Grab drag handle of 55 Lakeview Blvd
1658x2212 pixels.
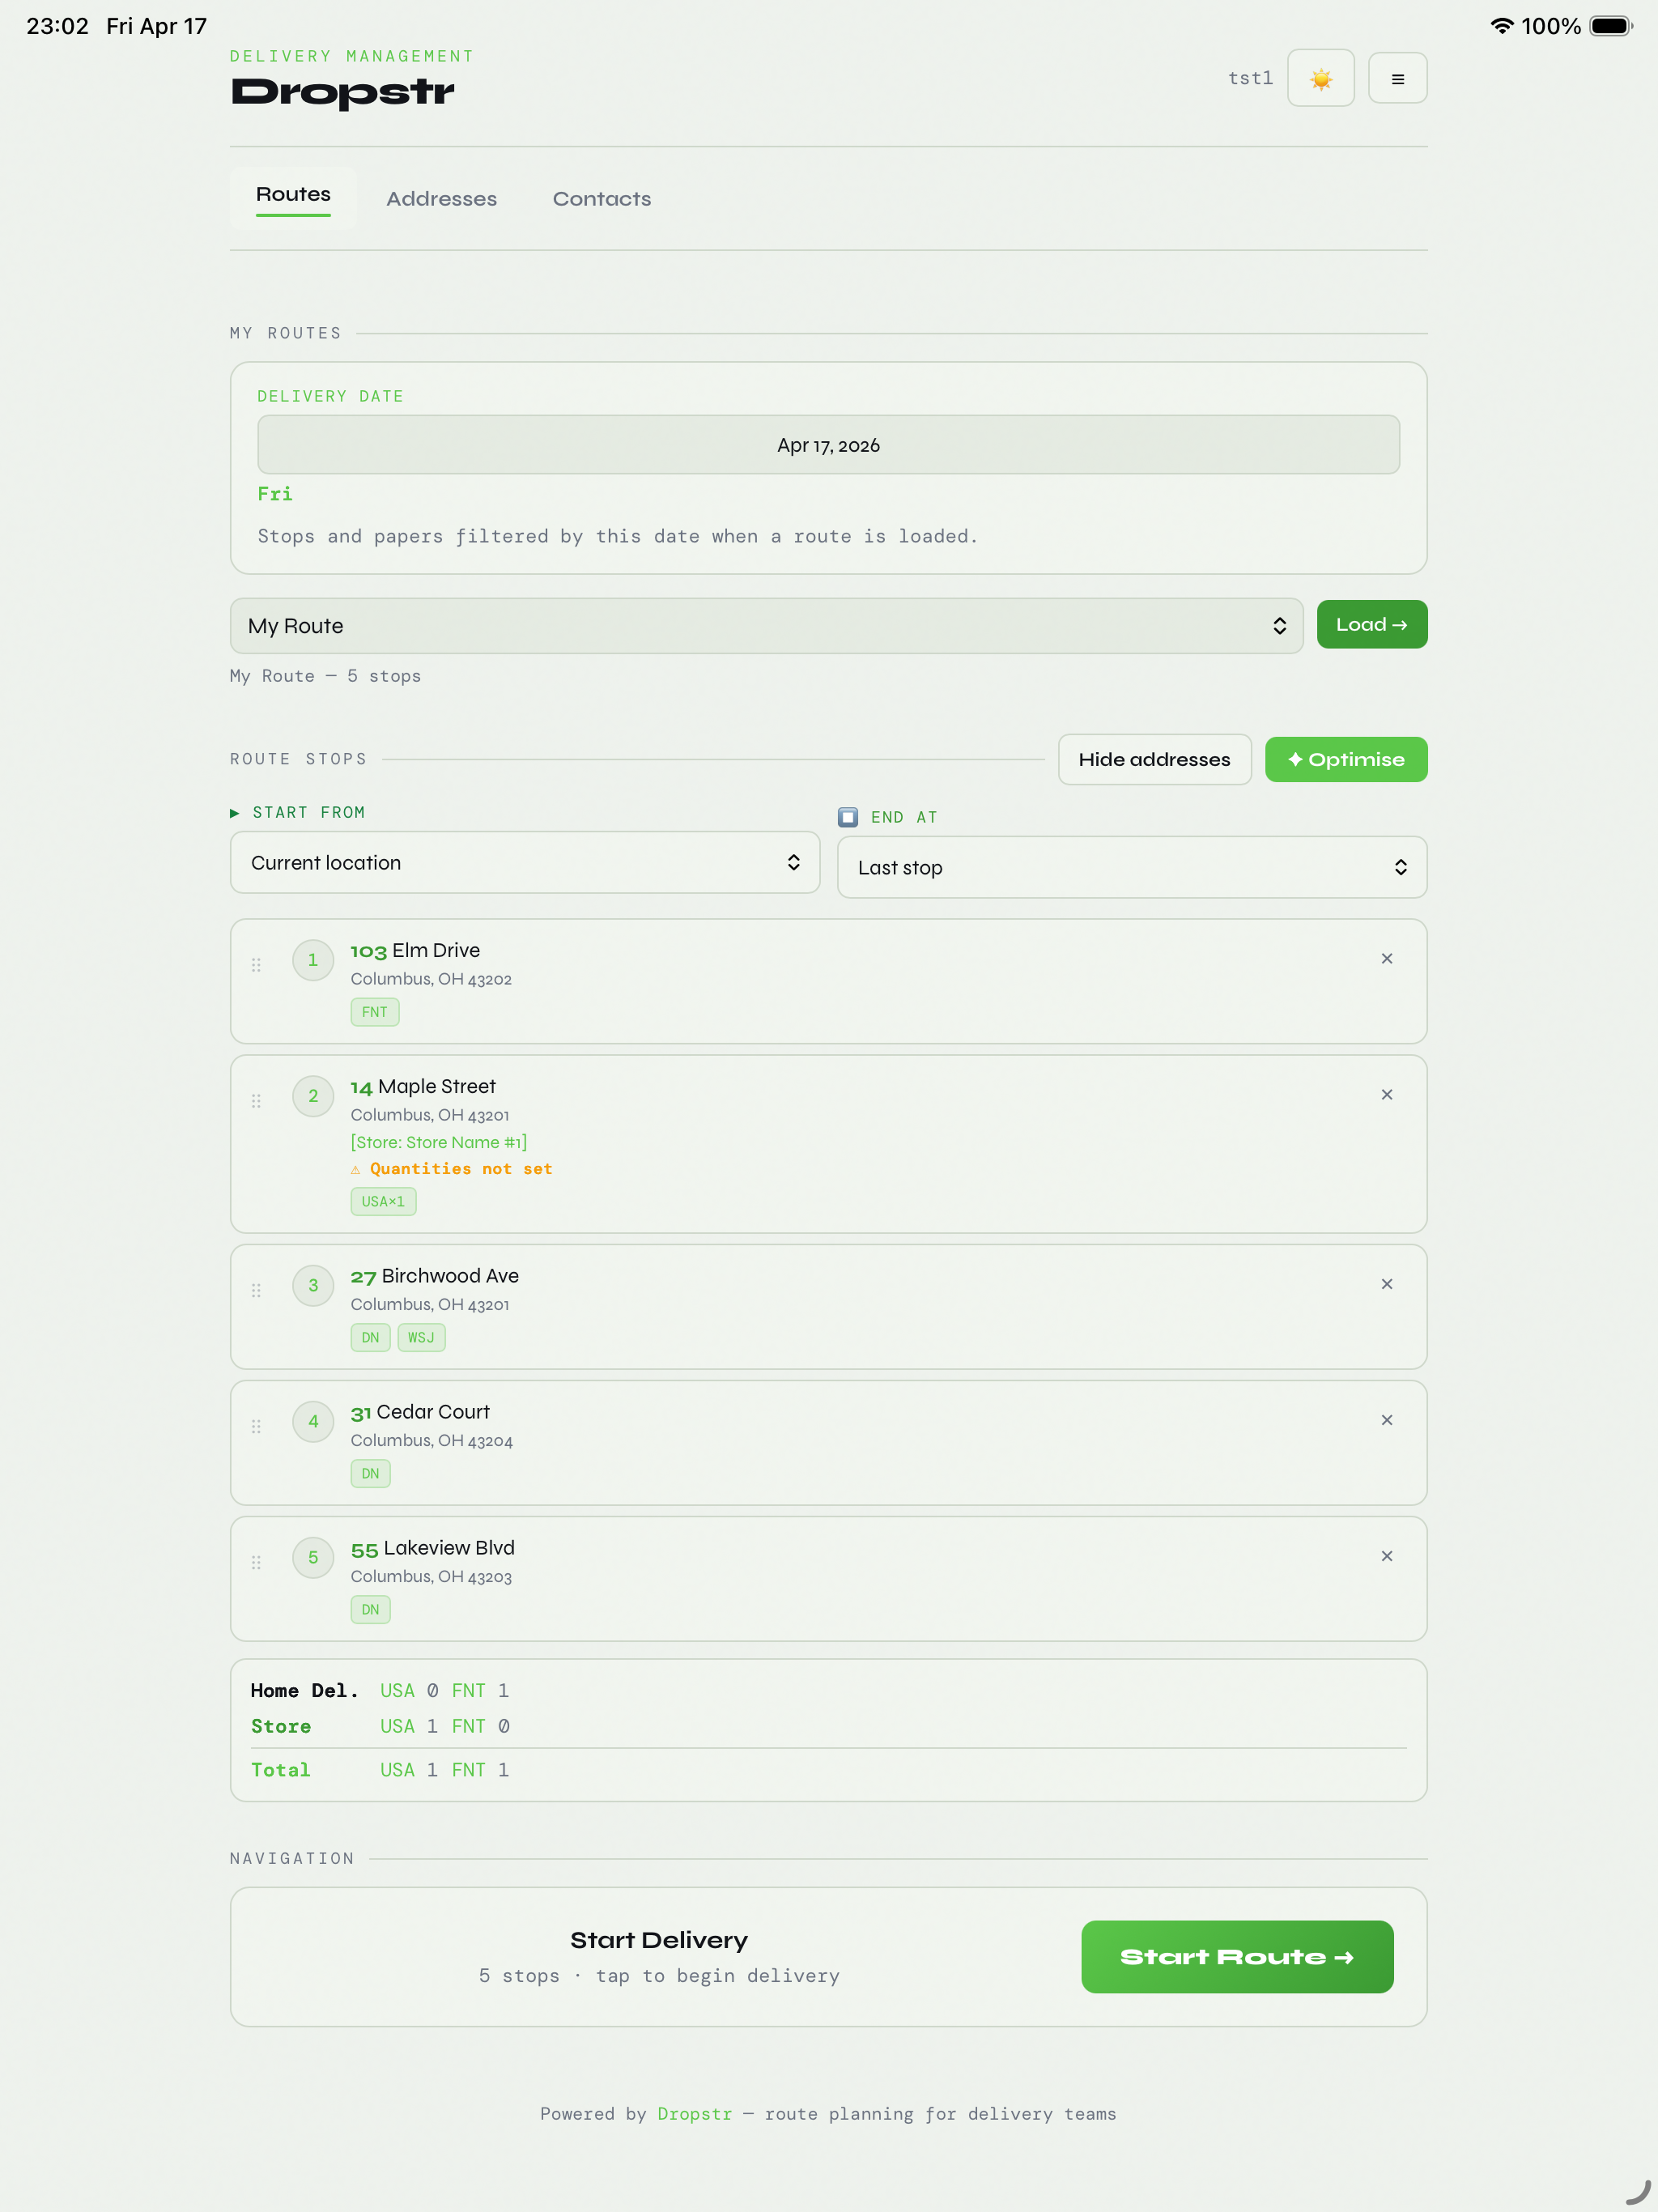coord(256,1563)
